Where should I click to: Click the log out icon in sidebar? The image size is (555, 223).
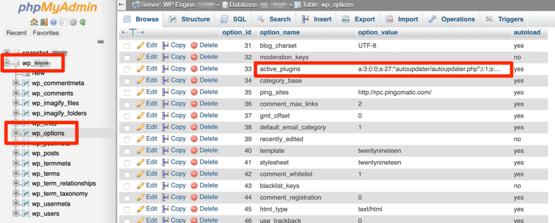[x=43, y=22]
